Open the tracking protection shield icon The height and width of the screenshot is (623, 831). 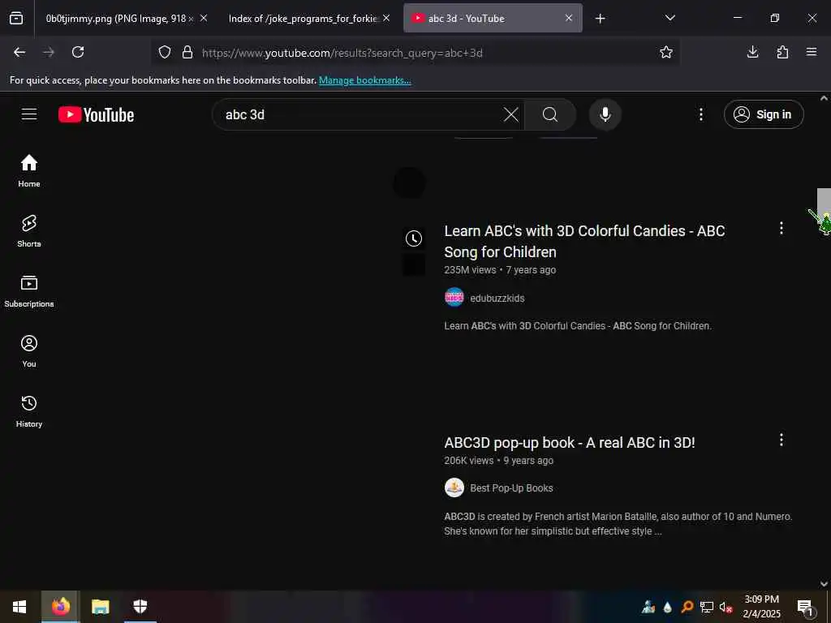pos(165,52)
